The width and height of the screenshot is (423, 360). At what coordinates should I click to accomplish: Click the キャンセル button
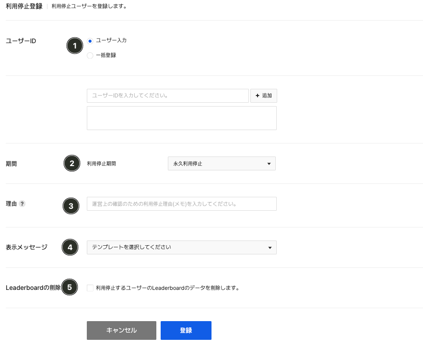(121, 330)
